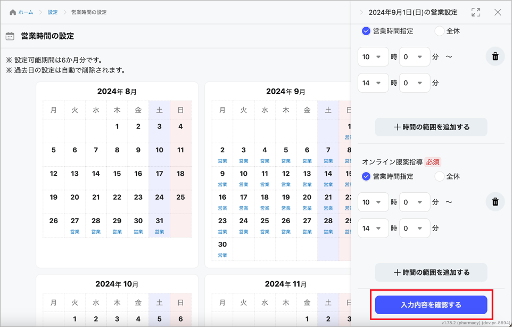Click the home icon in breadcrumb
512x327 pixels.
pos(13,12)
